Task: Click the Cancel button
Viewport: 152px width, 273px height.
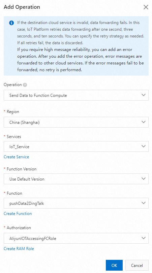Action: pos(137,265)
